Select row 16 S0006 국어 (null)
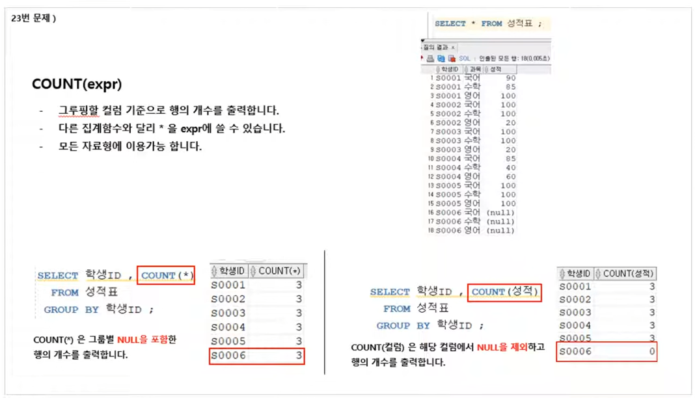 [x=472, y=213]
